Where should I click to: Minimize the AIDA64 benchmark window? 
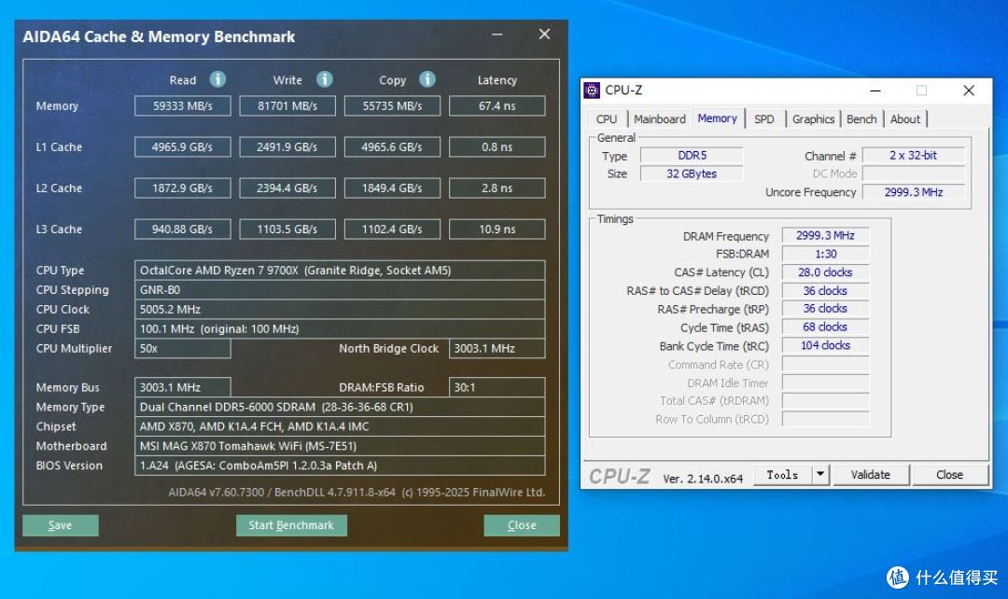coord(497,35)
